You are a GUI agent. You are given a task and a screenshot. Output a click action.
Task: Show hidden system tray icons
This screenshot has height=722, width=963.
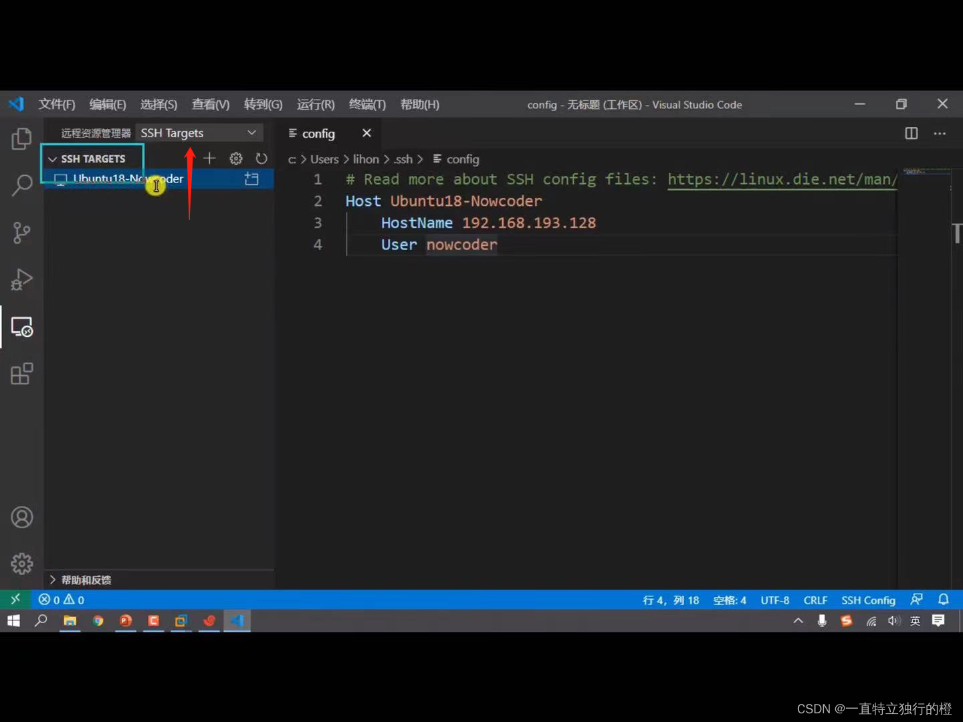[x=798, y=621]
